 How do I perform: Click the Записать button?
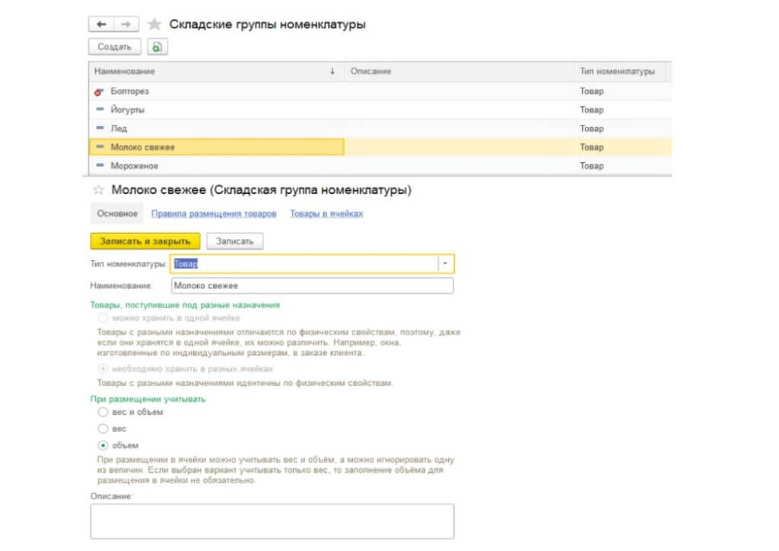click(235, 240)
